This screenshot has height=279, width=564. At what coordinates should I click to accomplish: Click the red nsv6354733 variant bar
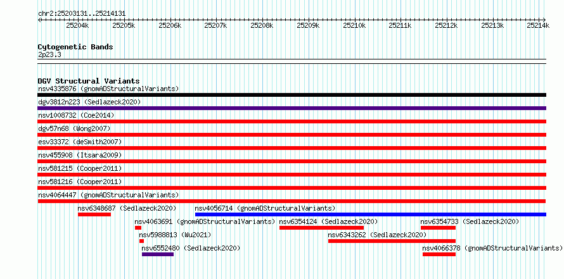(438, 228)
